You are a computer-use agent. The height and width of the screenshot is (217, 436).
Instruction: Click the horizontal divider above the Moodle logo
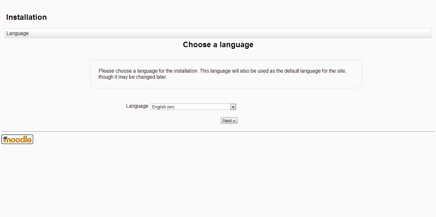pyautogui.click(x=218, y=131)
